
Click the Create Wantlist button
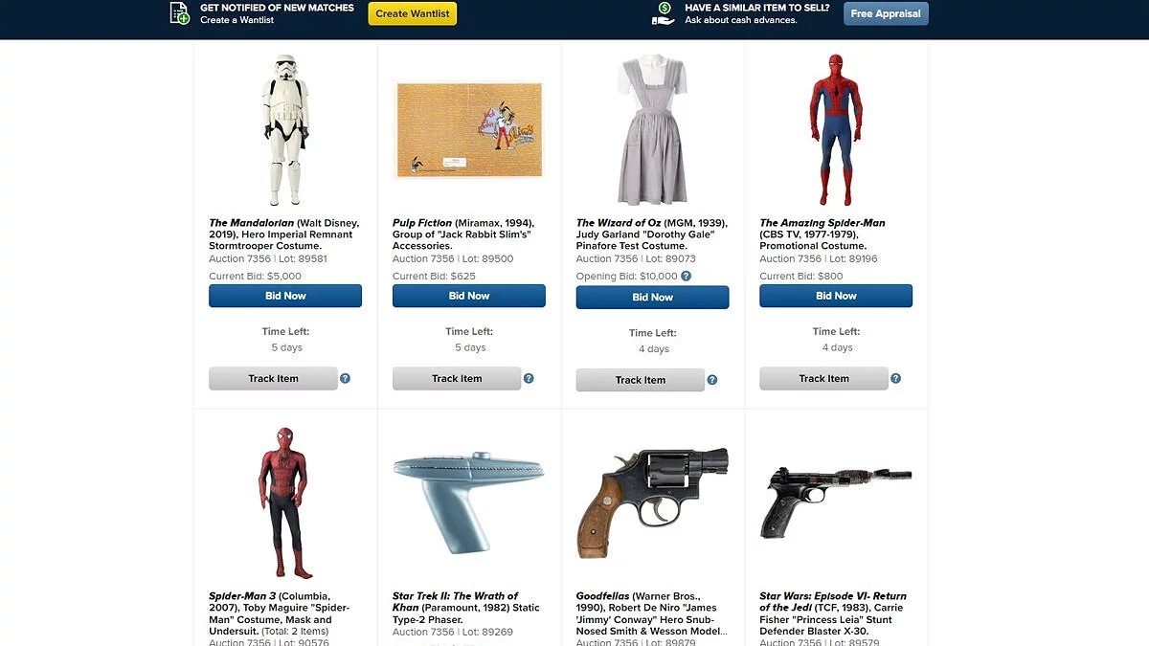413,13
